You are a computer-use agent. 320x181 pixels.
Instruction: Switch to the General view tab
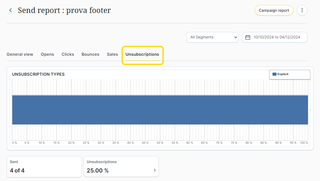coord(20,54)
